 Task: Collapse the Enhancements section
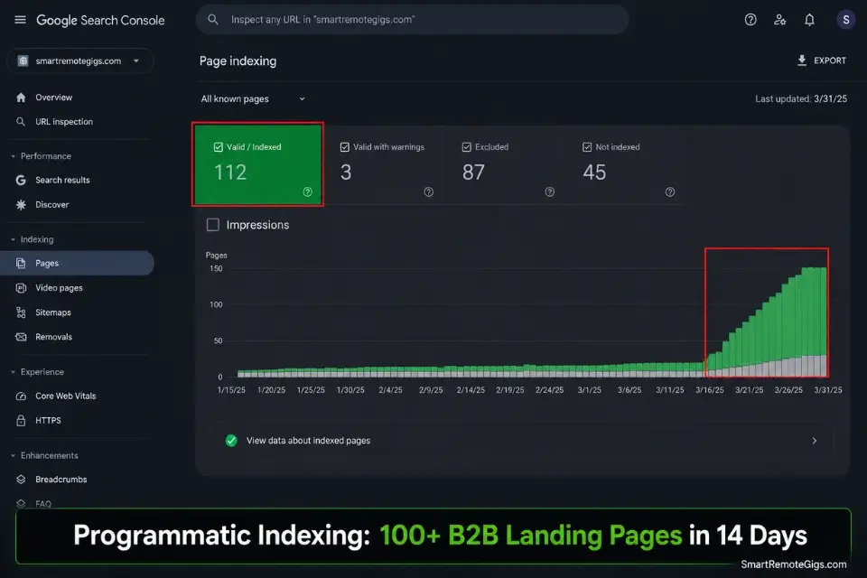click(x=13, y=456)
